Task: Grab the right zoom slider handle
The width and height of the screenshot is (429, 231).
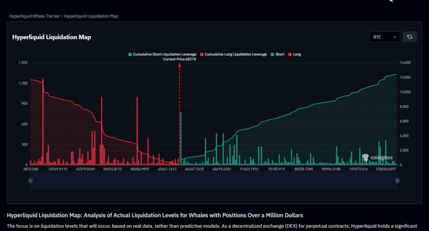Action: pos(397,181)
